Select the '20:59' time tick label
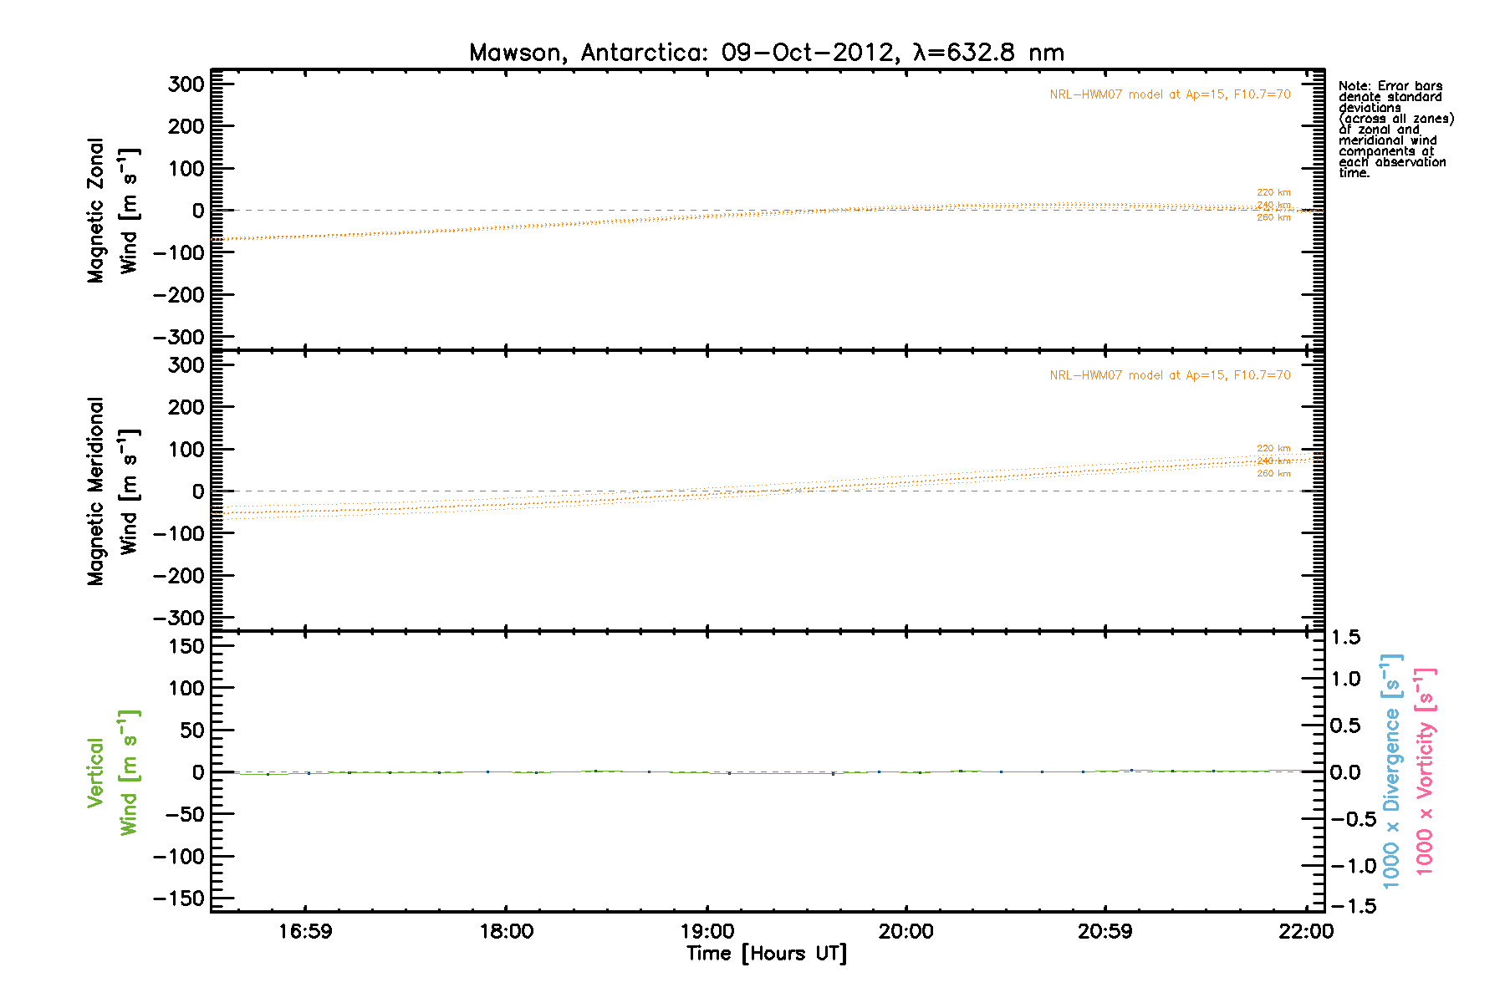Image resolution: width=1505 pixels, height=1003 pixels. (x=1105, y=932)
